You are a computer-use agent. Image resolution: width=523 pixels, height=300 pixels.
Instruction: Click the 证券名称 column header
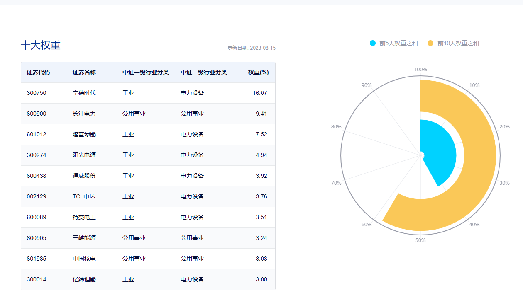click(x=84, y=72)
